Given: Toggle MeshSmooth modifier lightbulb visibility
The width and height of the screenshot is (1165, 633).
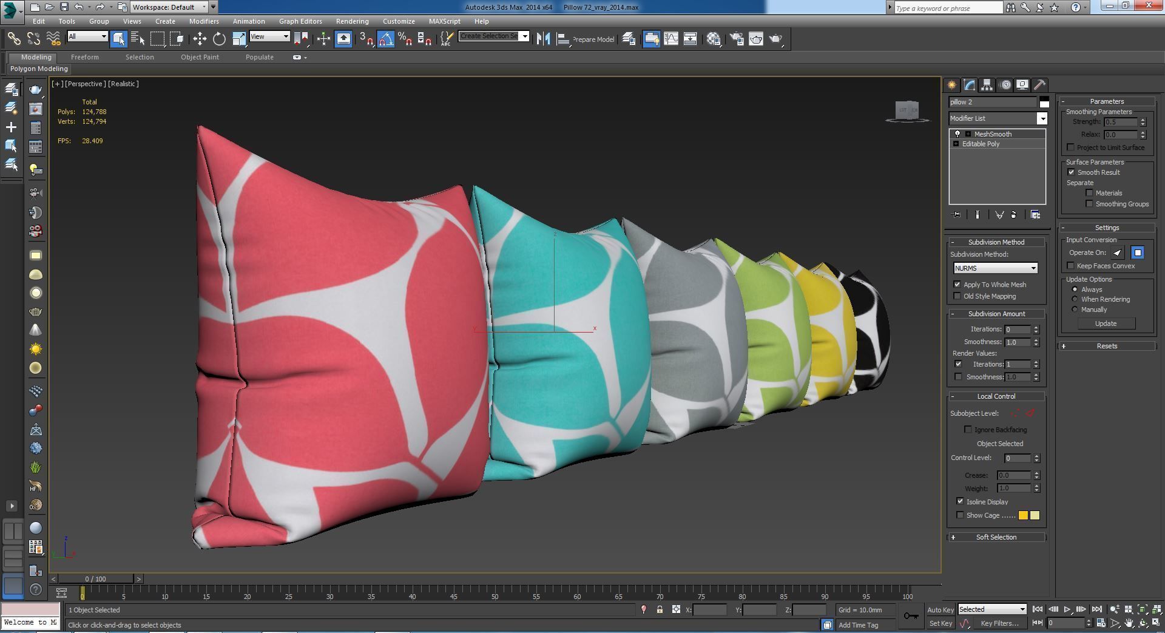Looking at the screenshot, I should [x=957, y=134].
